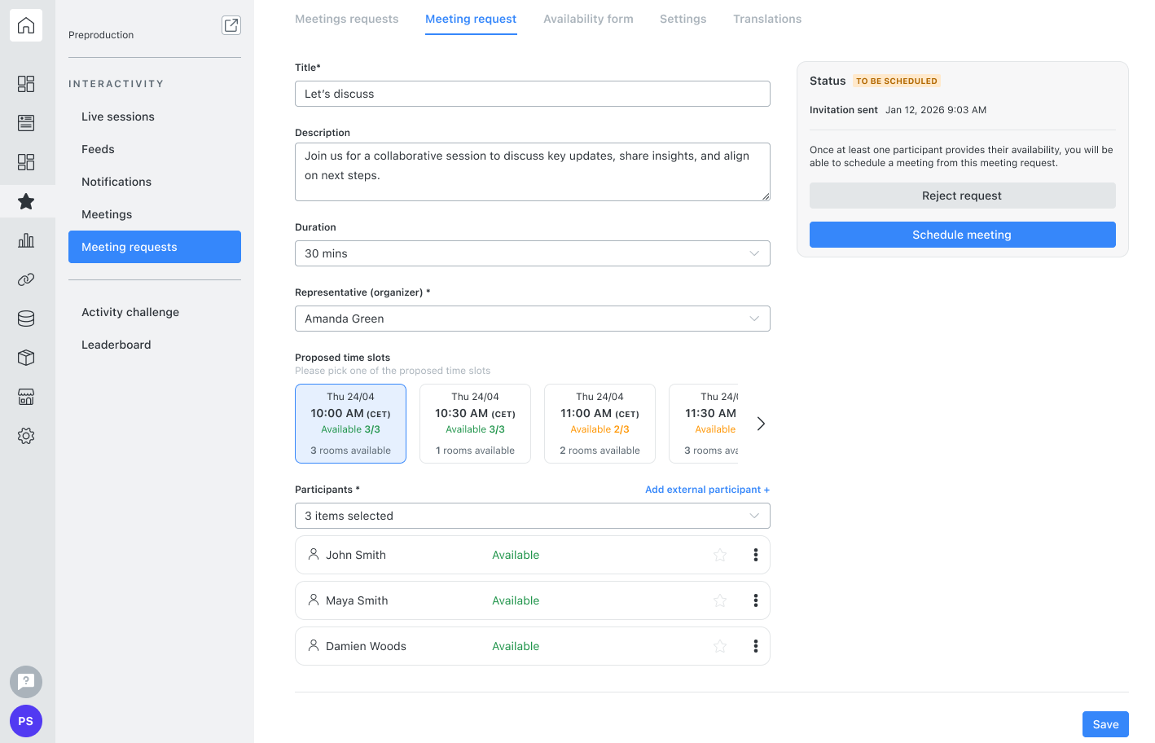This screenshot has height=743, width=1155.
Task: Open the storefront icon in sidebar
Action: [x=26, y=397]
